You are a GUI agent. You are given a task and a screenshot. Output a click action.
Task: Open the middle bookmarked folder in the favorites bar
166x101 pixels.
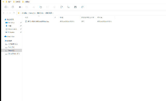click(17, 2)
